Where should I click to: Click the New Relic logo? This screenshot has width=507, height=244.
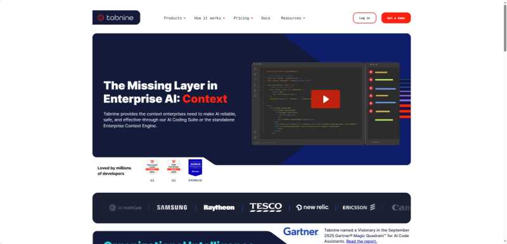(x=312, y=207)
